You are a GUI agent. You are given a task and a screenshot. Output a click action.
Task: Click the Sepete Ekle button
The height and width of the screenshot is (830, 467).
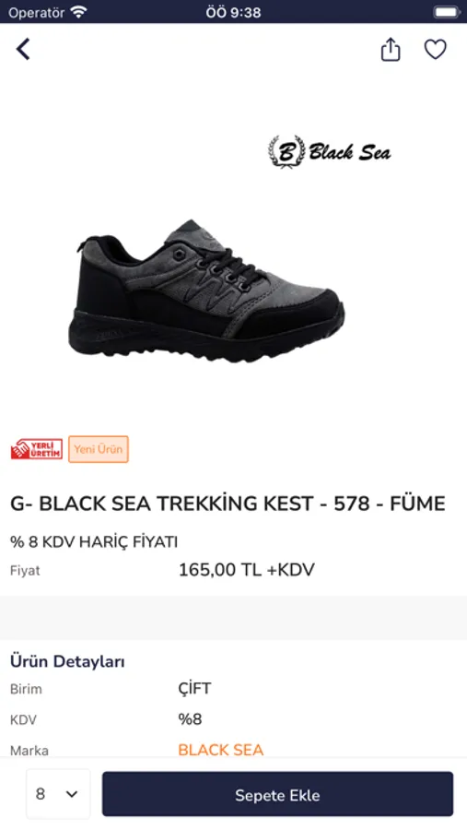(277, 794)
